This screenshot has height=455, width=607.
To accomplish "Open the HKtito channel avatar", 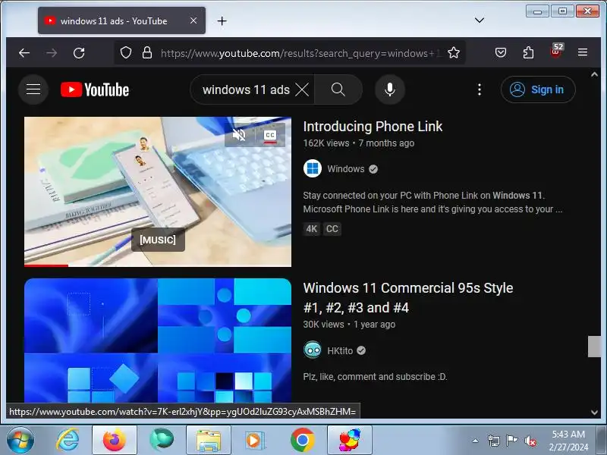I will [x=313, y=350].
